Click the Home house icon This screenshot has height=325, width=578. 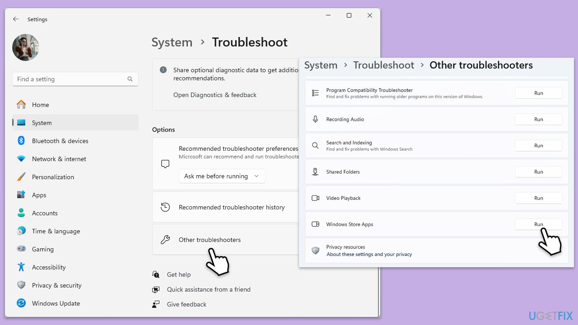(x=21, y=104)
